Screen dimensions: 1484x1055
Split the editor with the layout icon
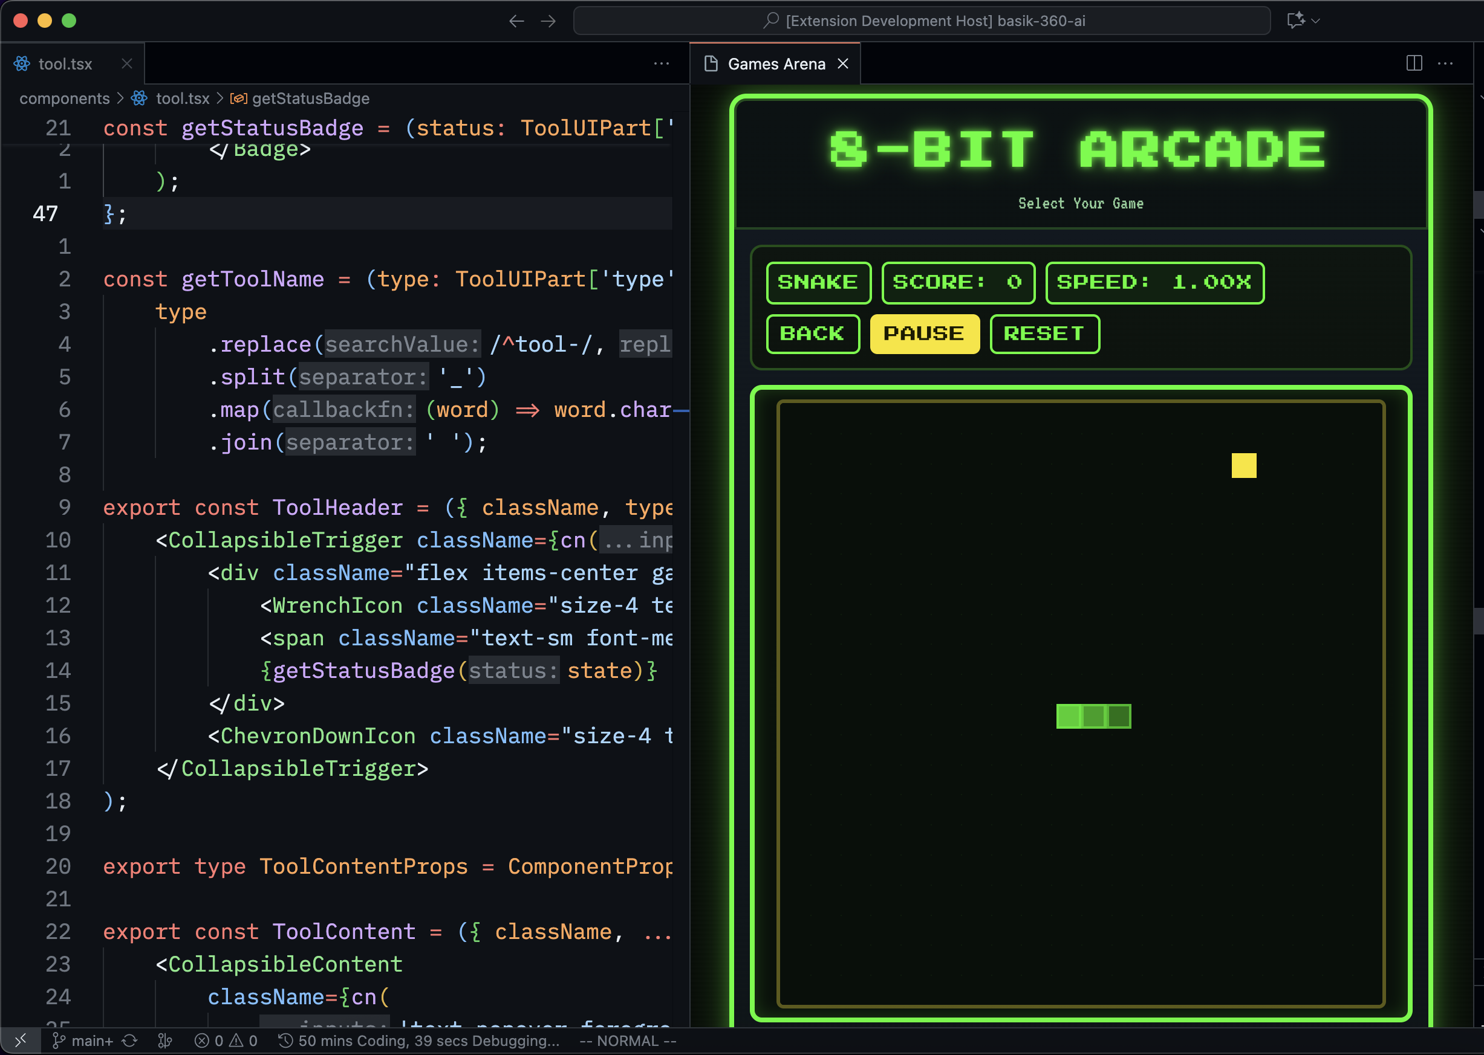pos(1414,63)
